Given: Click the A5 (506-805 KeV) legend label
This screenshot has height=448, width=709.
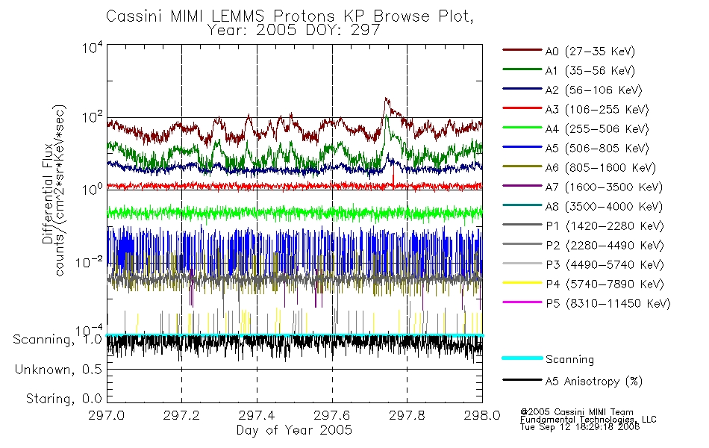Looking at the screenshot, I should pyautogui.click(x=596, y=149).
